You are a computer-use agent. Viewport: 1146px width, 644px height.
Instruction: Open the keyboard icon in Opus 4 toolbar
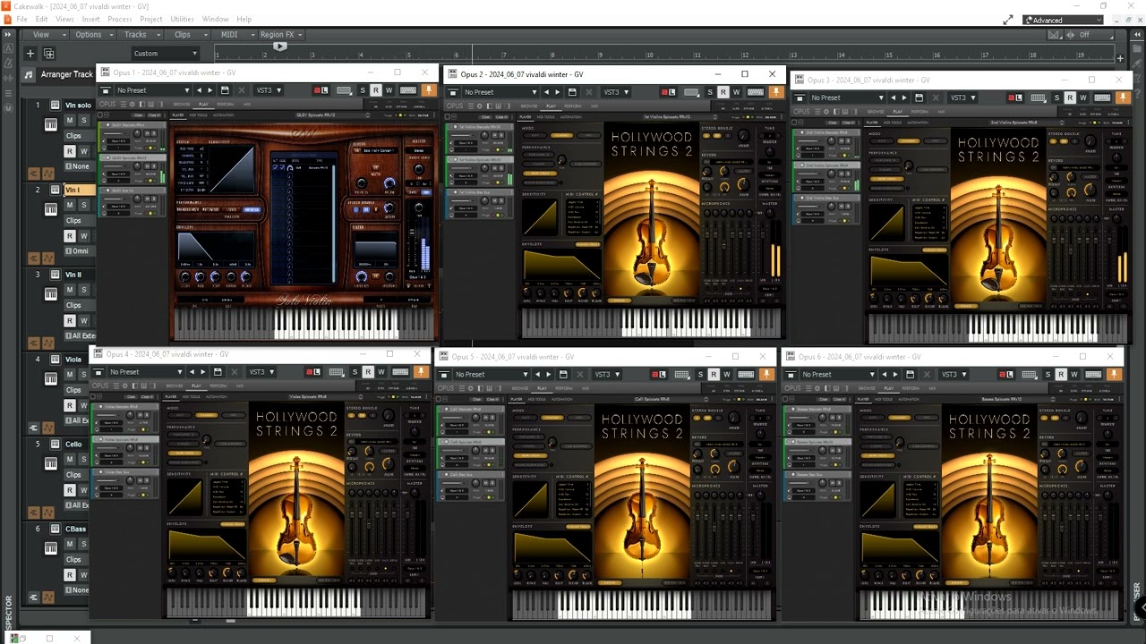point(401,372)
